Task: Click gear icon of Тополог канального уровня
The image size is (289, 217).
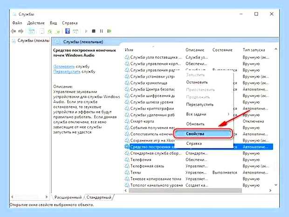Action: pos(127,185)
